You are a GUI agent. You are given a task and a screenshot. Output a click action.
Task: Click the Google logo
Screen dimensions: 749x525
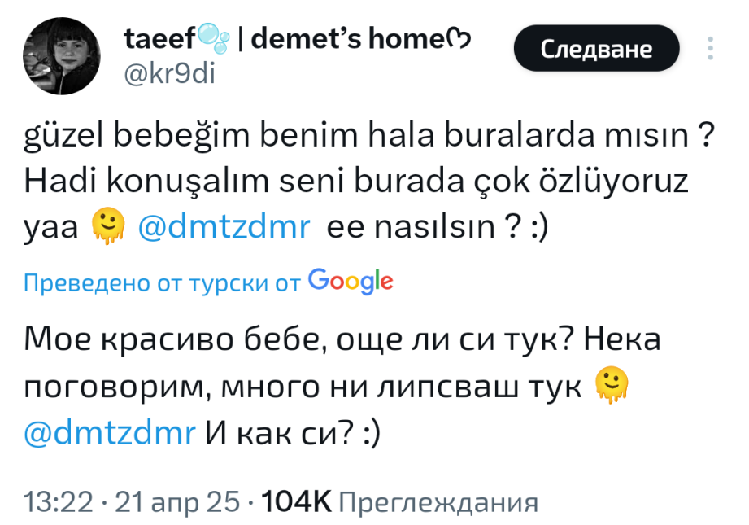[x=351, y=282]
